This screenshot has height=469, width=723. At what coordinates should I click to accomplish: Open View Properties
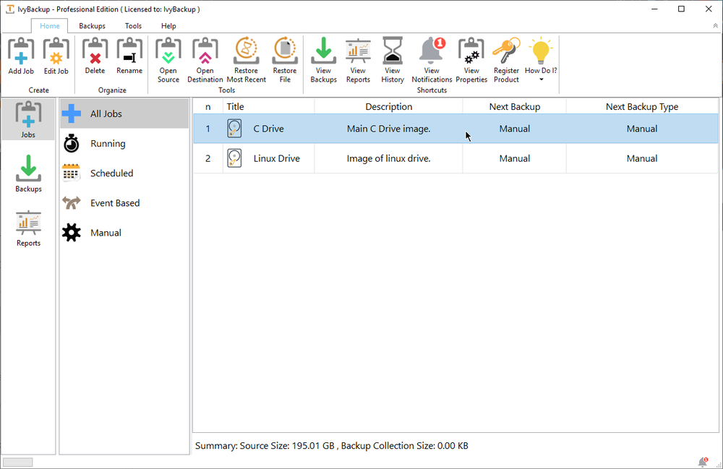tap(471, 61)
